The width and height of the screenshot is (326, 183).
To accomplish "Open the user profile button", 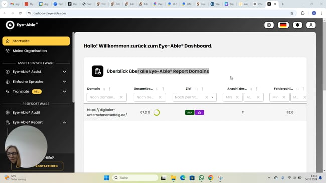I will (x=311, y=25).
